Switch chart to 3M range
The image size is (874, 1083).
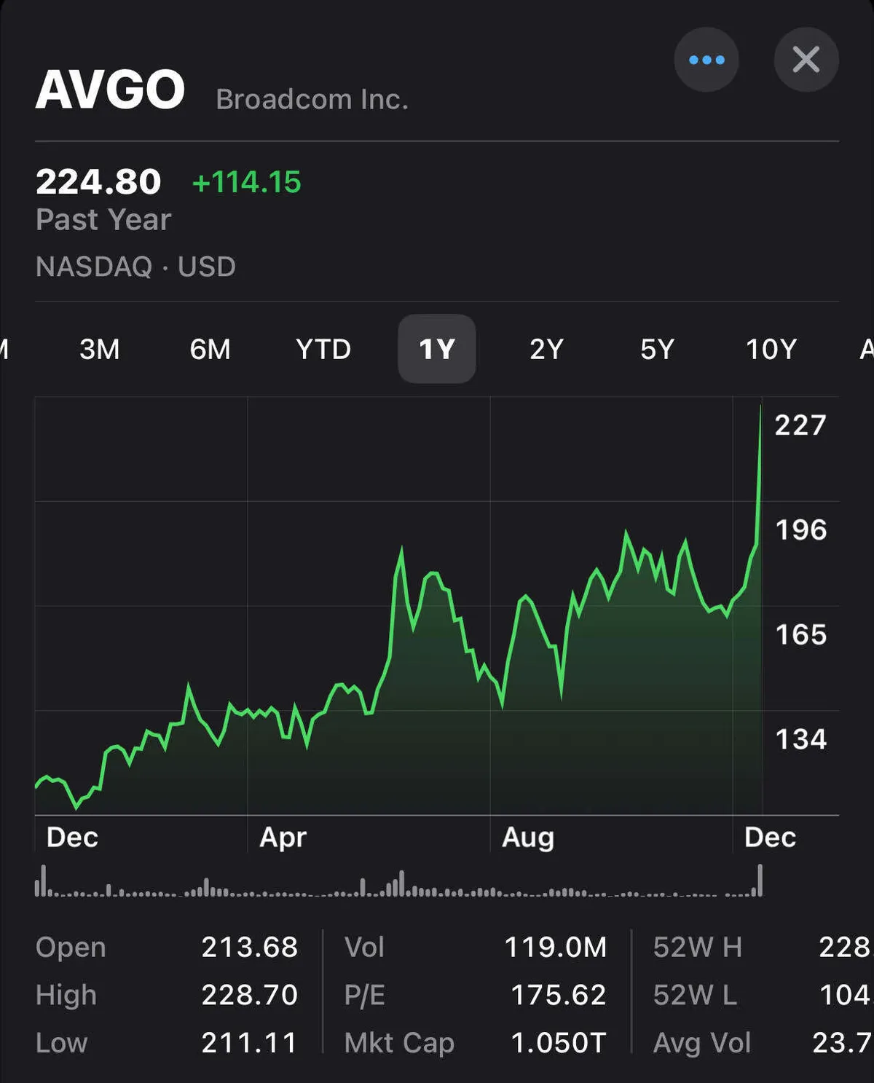(x=100, y=350)
